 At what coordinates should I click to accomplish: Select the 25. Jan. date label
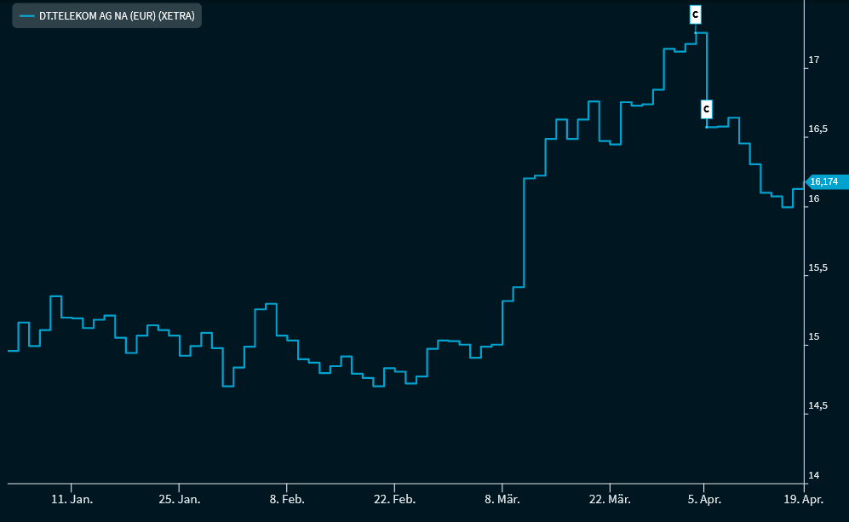[x=179, y=499]
